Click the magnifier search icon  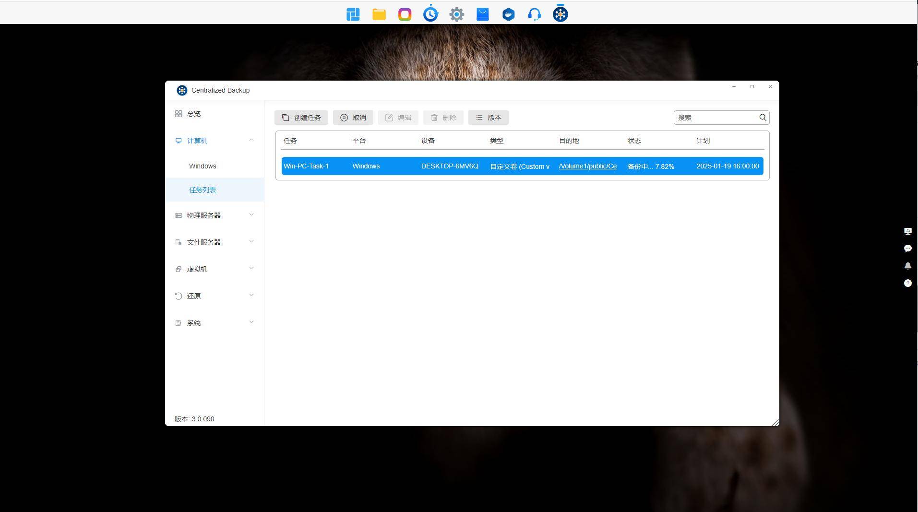(x=763, y=118)
